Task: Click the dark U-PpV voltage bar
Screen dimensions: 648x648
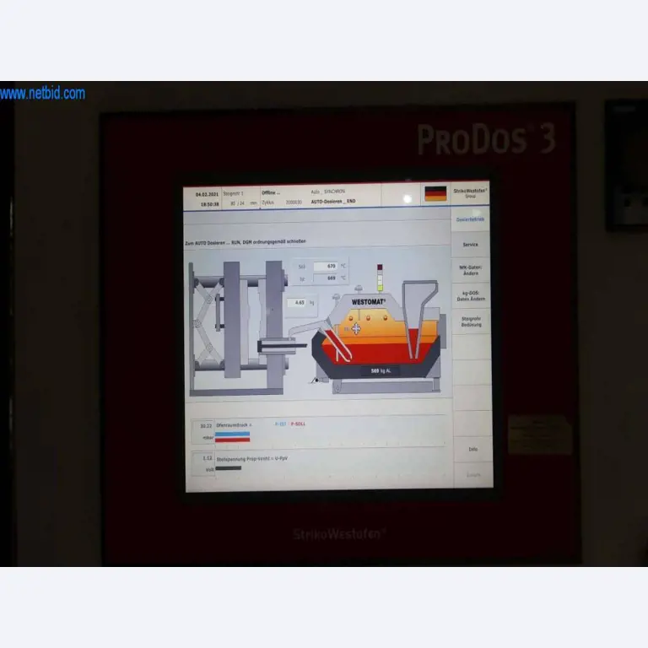Action: click(229, 467)
